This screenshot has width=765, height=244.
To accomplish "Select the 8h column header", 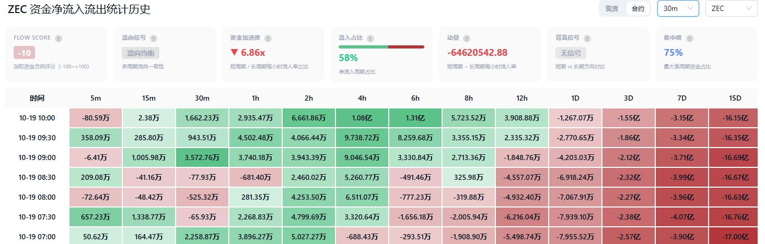I will 469,98.
